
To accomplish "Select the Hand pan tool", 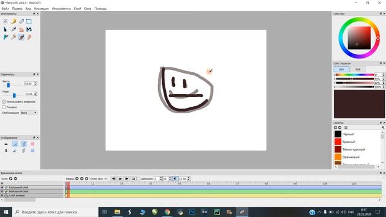I will [x=22, y=30].
